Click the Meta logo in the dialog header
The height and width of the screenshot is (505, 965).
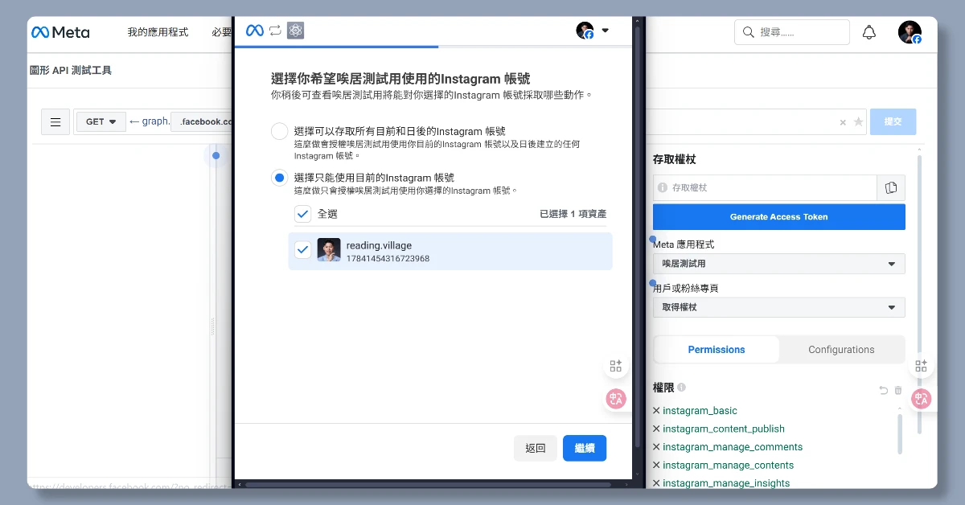(x=255, y=31)
